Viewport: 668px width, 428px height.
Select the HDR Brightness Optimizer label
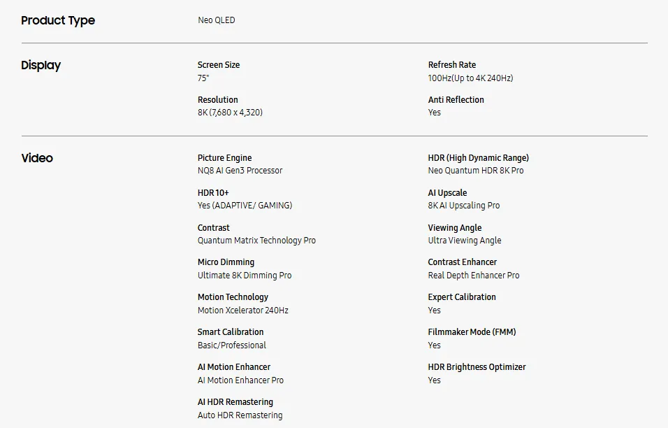pos(477,367)
